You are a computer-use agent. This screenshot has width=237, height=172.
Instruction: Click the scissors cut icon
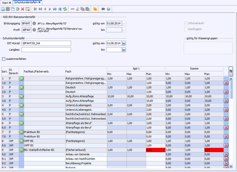[78, 9]
